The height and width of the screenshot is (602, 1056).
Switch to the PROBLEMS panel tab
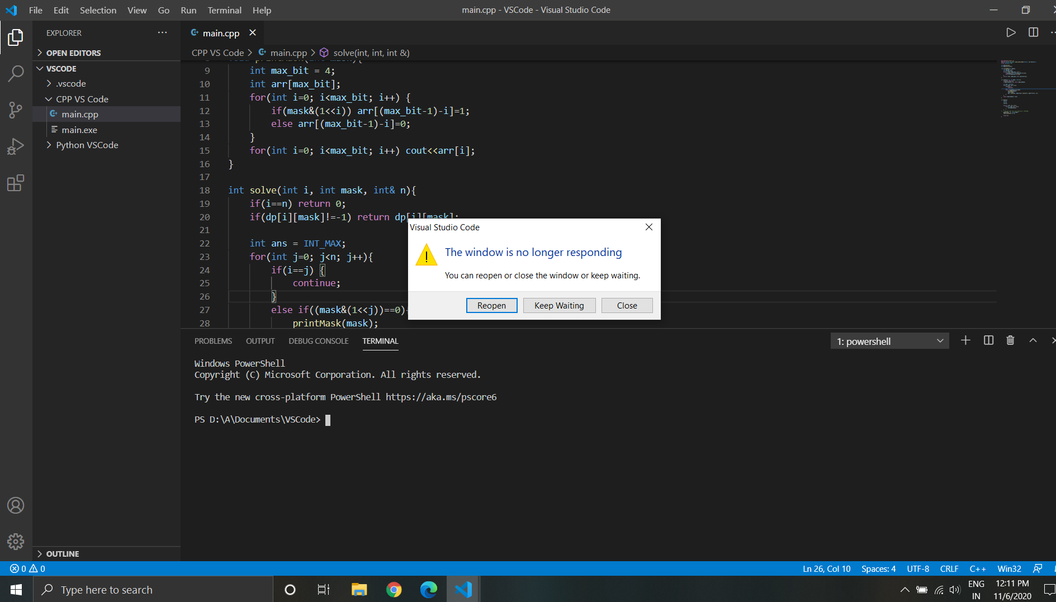(213, 341)
